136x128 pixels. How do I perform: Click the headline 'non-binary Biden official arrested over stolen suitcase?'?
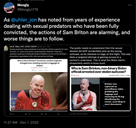pos(99,70)
